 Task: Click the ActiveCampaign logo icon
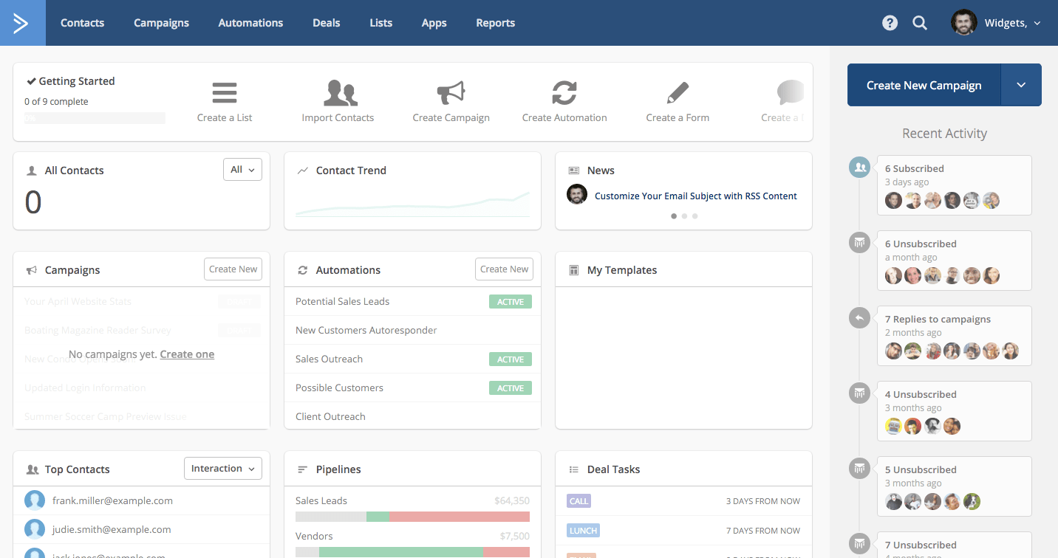[x=22, y=22]
